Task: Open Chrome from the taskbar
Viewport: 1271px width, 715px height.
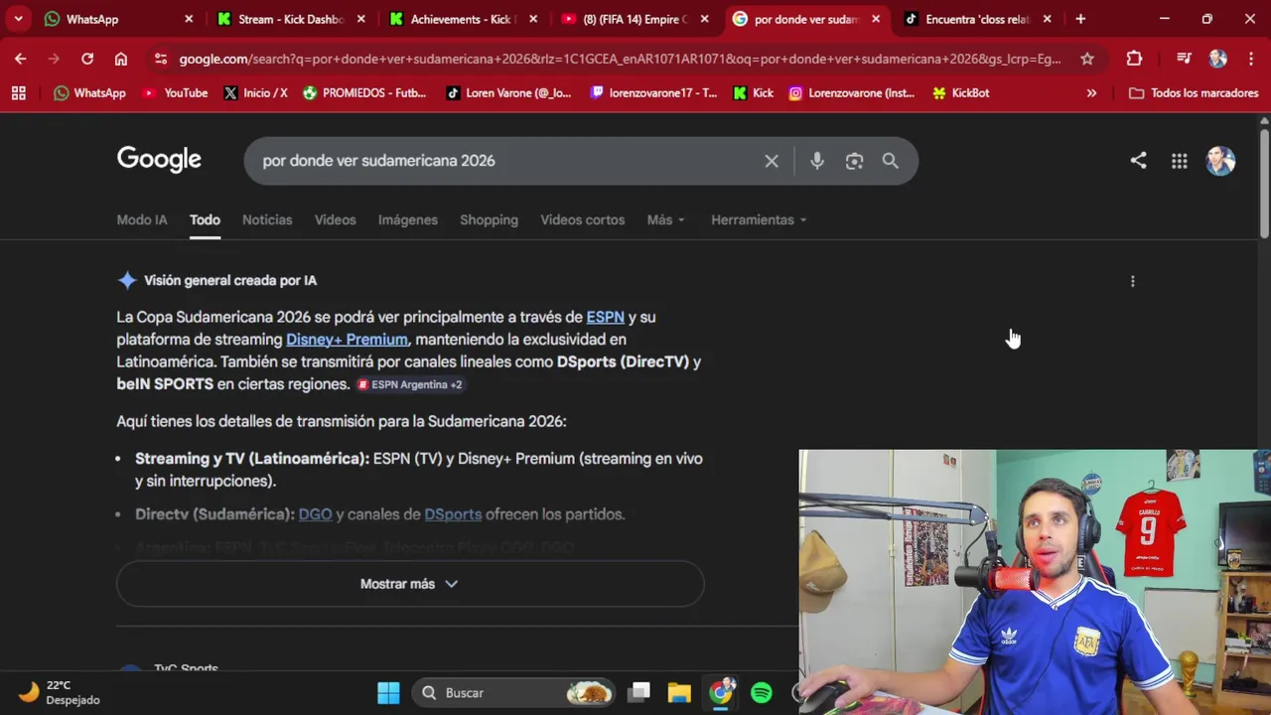Action: pyautogui.click(x=721, y=692)
